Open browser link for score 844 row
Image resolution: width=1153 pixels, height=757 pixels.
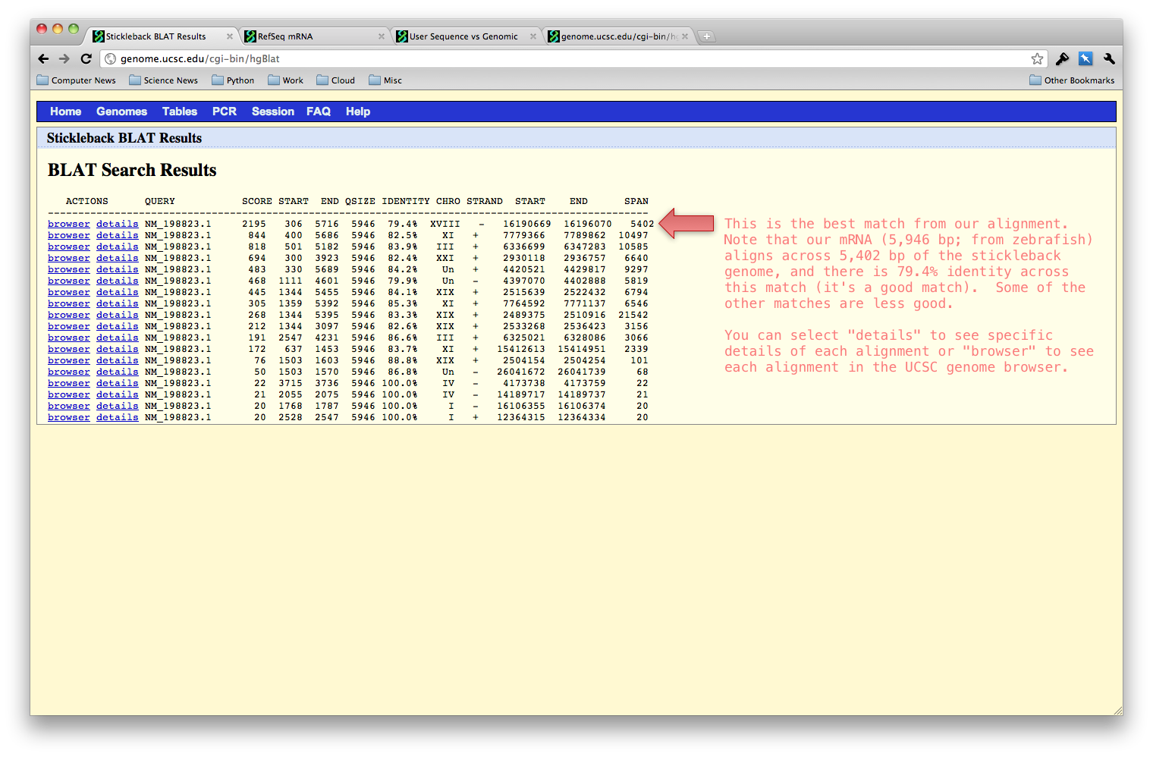click(69, 235)
